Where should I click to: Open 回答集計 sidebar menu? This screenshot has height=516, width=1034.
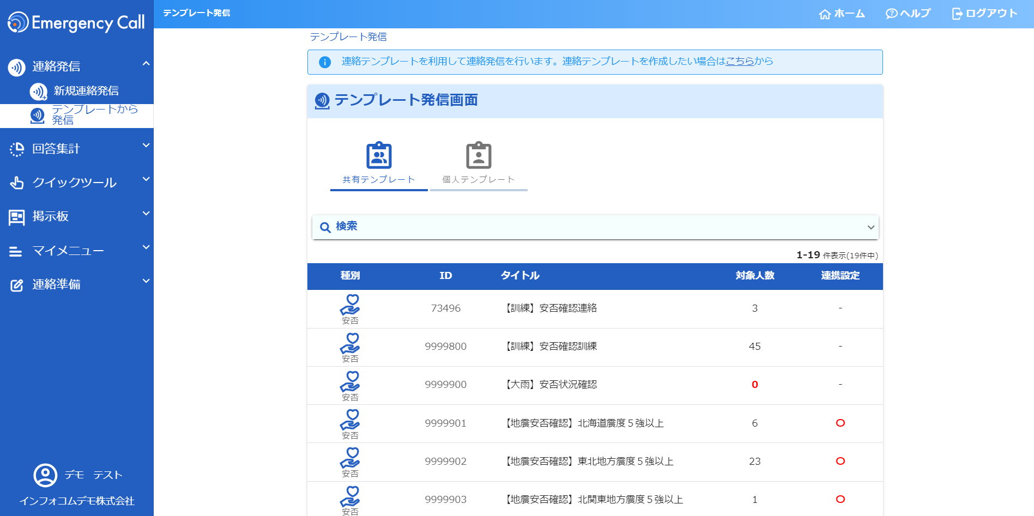tap(77, 149)
